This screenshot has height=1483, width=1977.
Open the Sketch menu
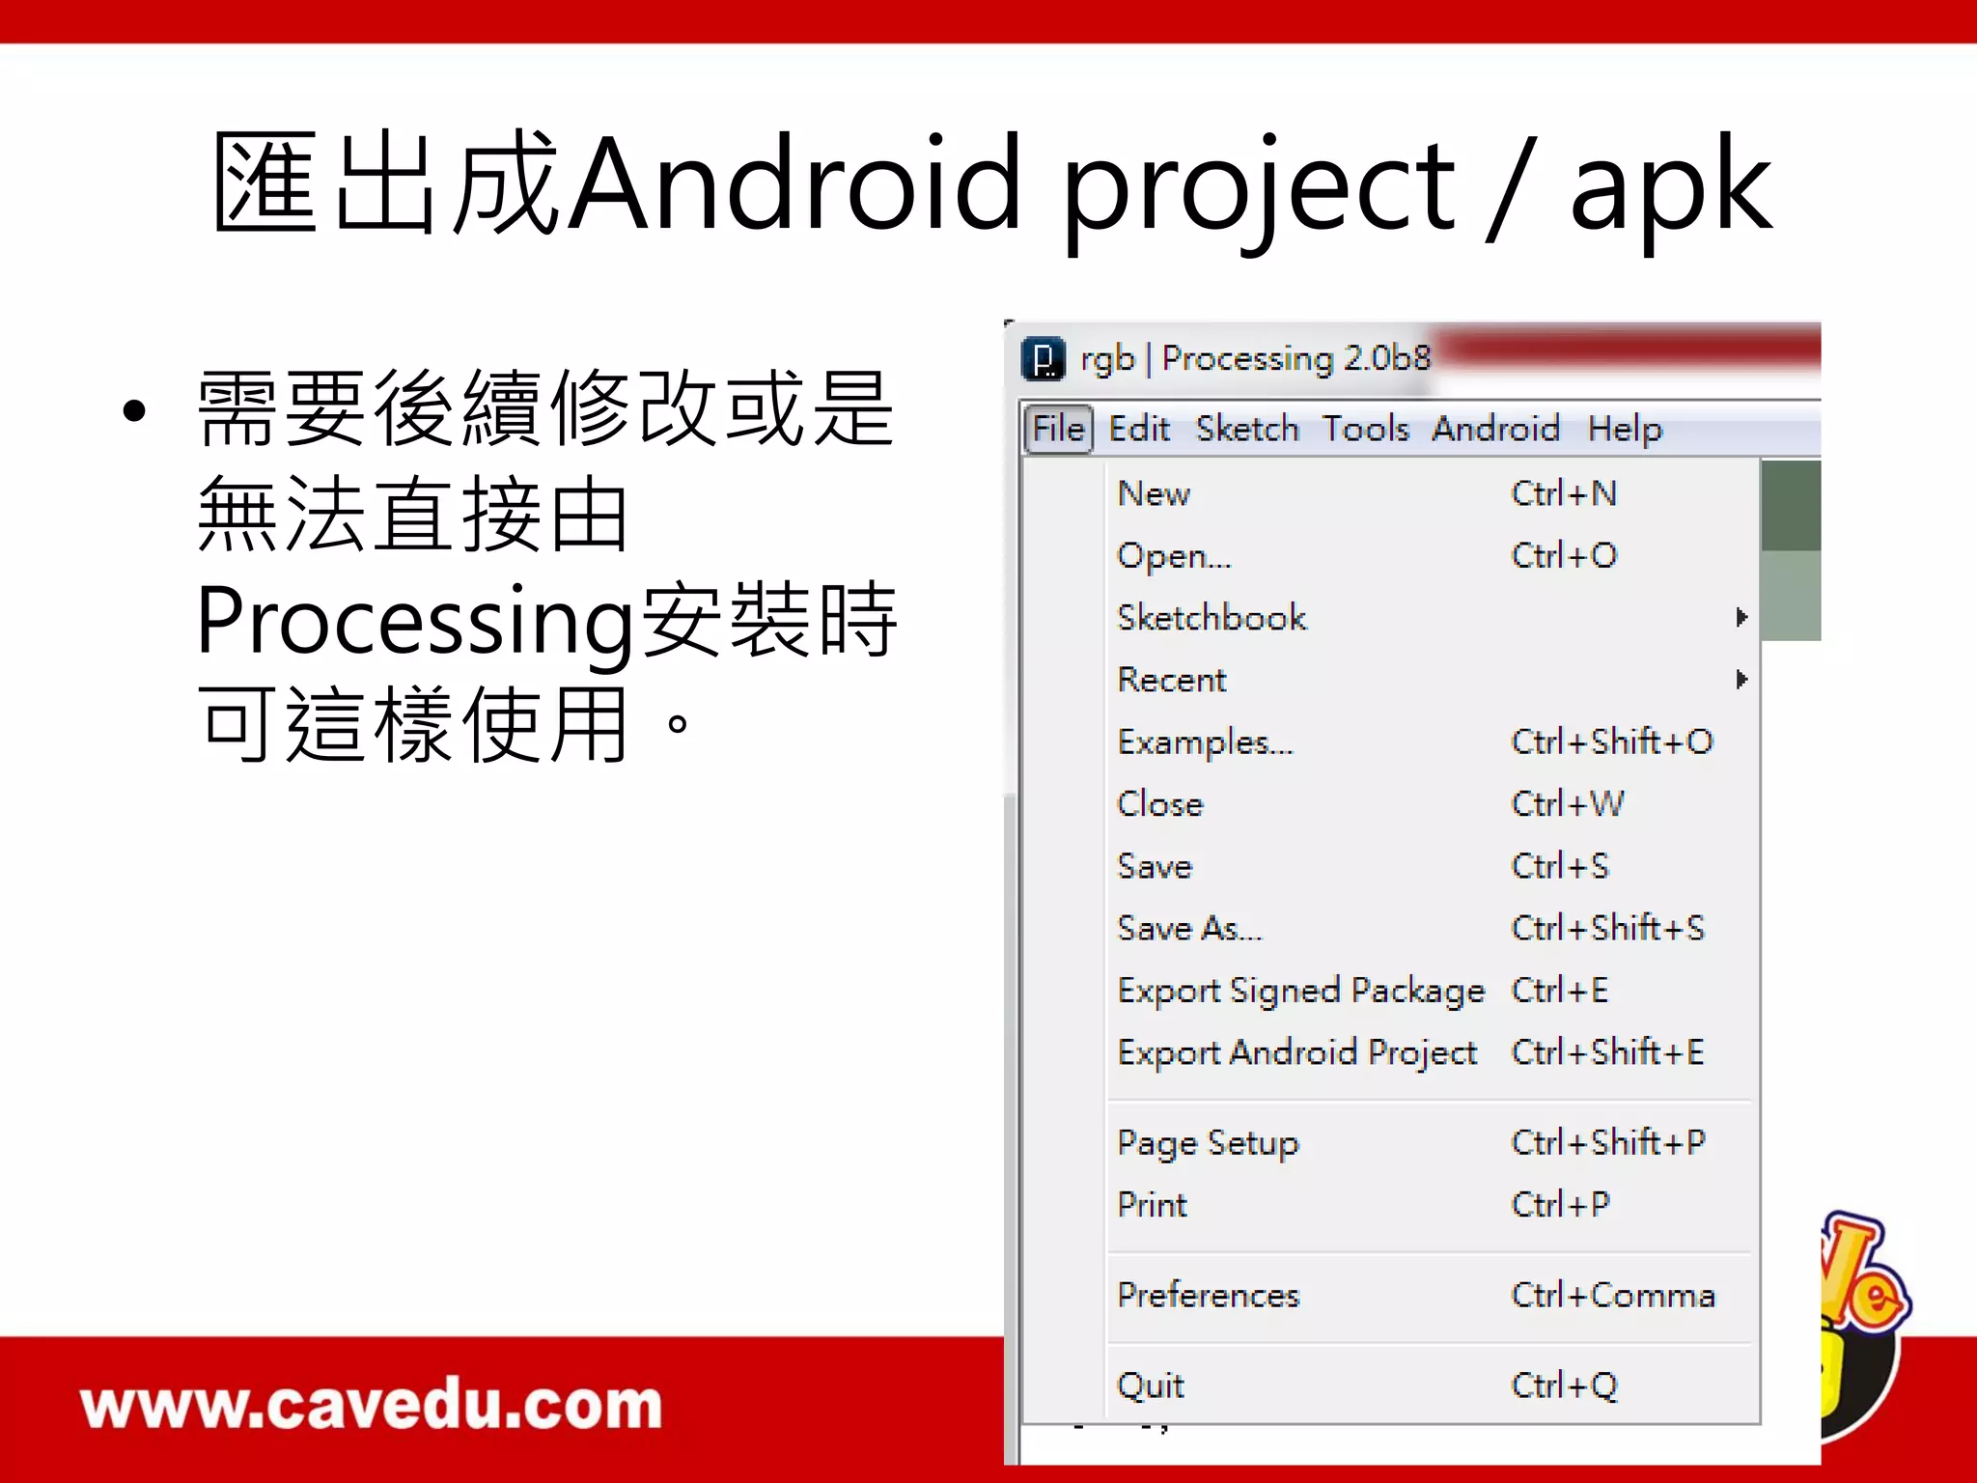[1247, 429]
